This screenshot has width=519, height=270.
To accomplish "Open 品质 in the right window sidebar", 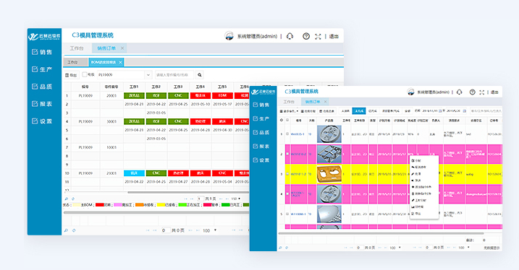I will tap(261, 132).
